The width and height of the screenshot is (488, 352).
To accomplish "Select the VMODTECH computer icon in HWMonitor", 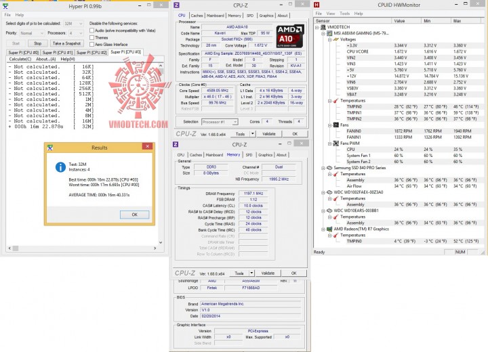I will (323, 27).
